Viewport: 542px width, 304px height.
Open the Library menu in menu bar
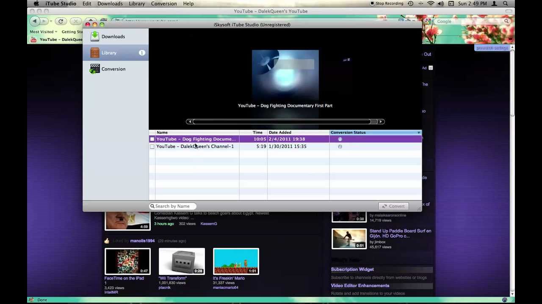click(137, 3)
